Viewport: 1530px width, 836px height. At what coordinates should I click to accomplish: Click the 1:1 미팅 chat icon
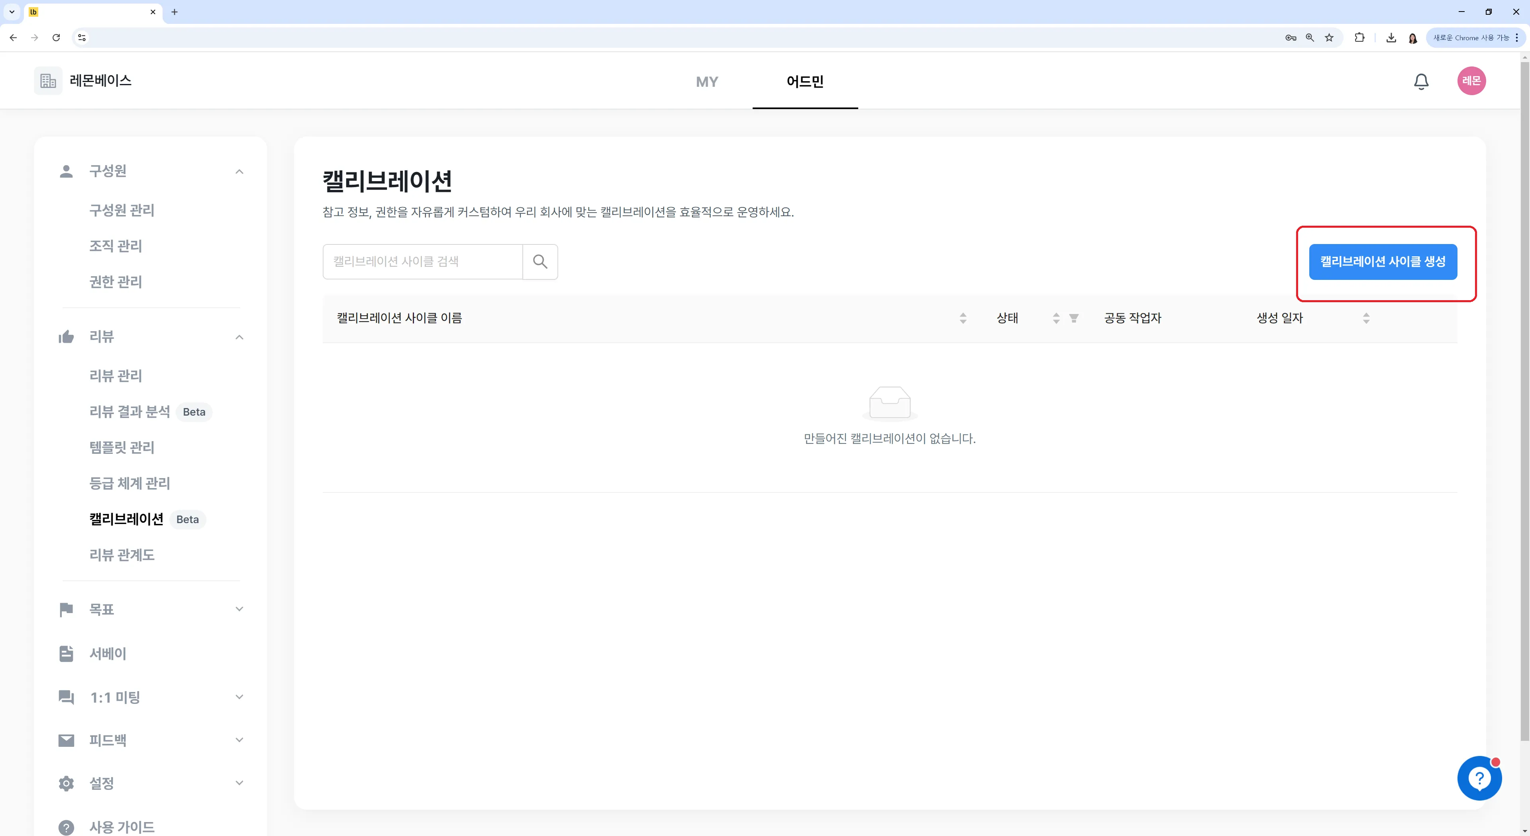pos(67,697)
